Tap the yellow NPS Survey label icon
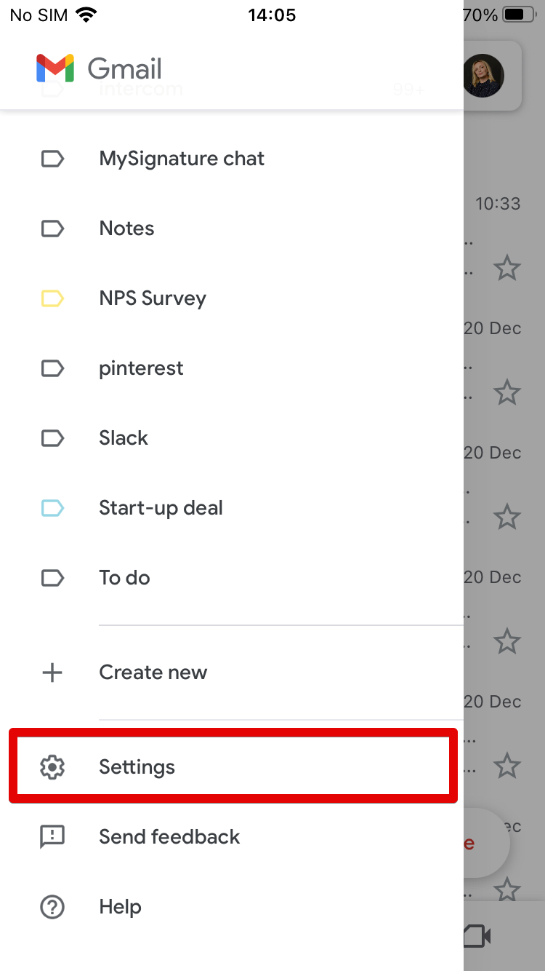The height and width of the screenshot is (971, 545). pos(52,298)
